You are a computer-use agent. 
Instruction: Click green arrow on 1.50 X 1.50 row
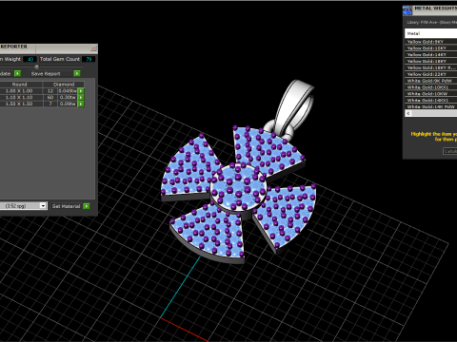[81, 104]
